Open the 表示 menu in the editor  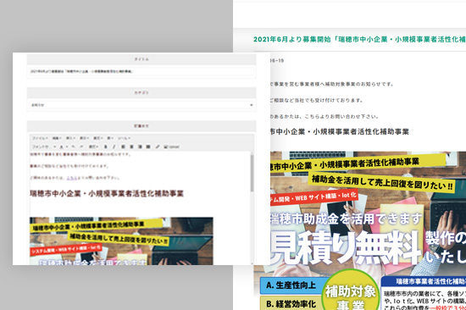click(x=84, y=138)
